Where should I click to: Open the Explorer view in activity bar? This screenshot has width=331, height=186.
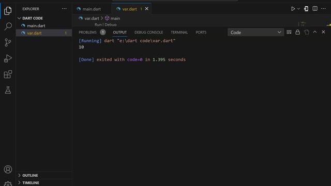(x=8, y=10)
